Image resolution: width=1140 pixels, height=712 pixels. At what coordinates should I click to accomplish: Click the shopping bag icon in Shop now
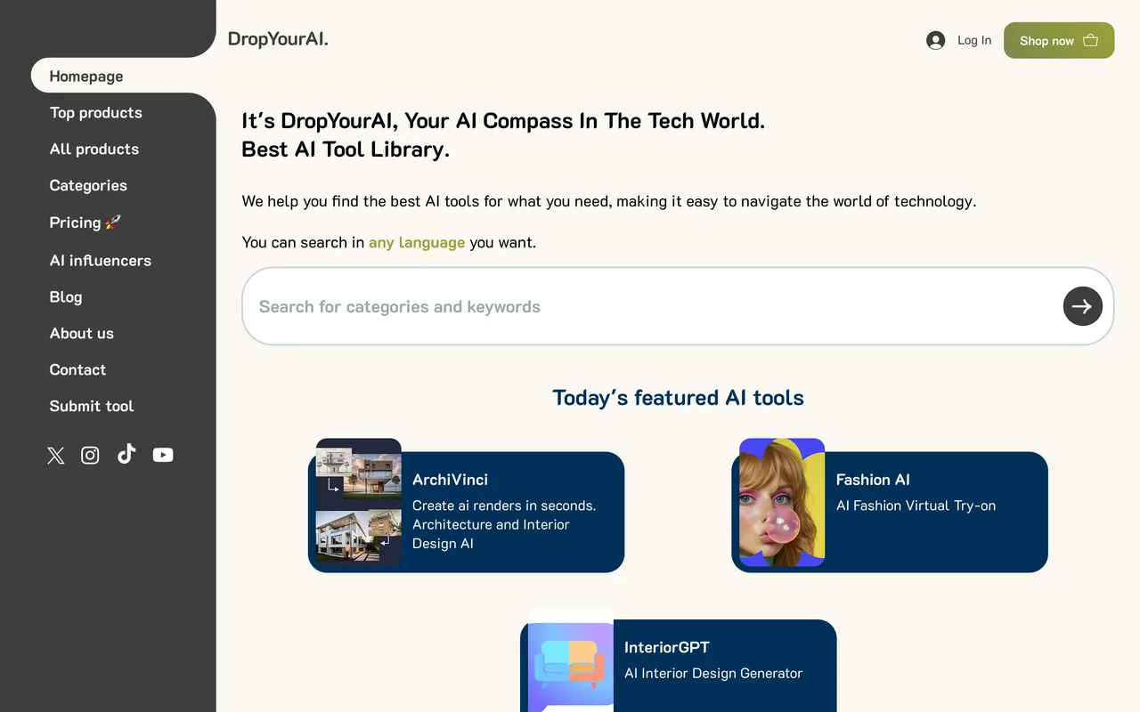(x=1090, y=40)
